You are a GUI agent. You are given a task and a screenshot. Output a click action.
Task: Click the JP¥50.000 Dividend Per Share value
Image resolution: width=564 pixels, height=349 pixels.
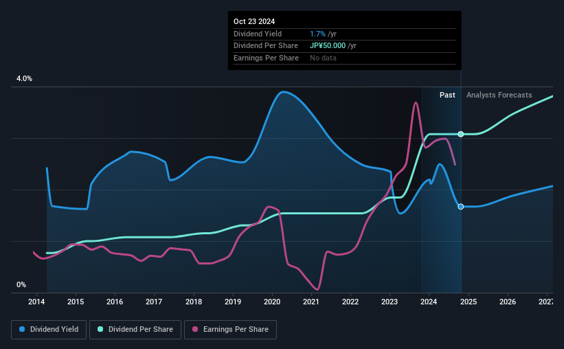click(328, 46)
